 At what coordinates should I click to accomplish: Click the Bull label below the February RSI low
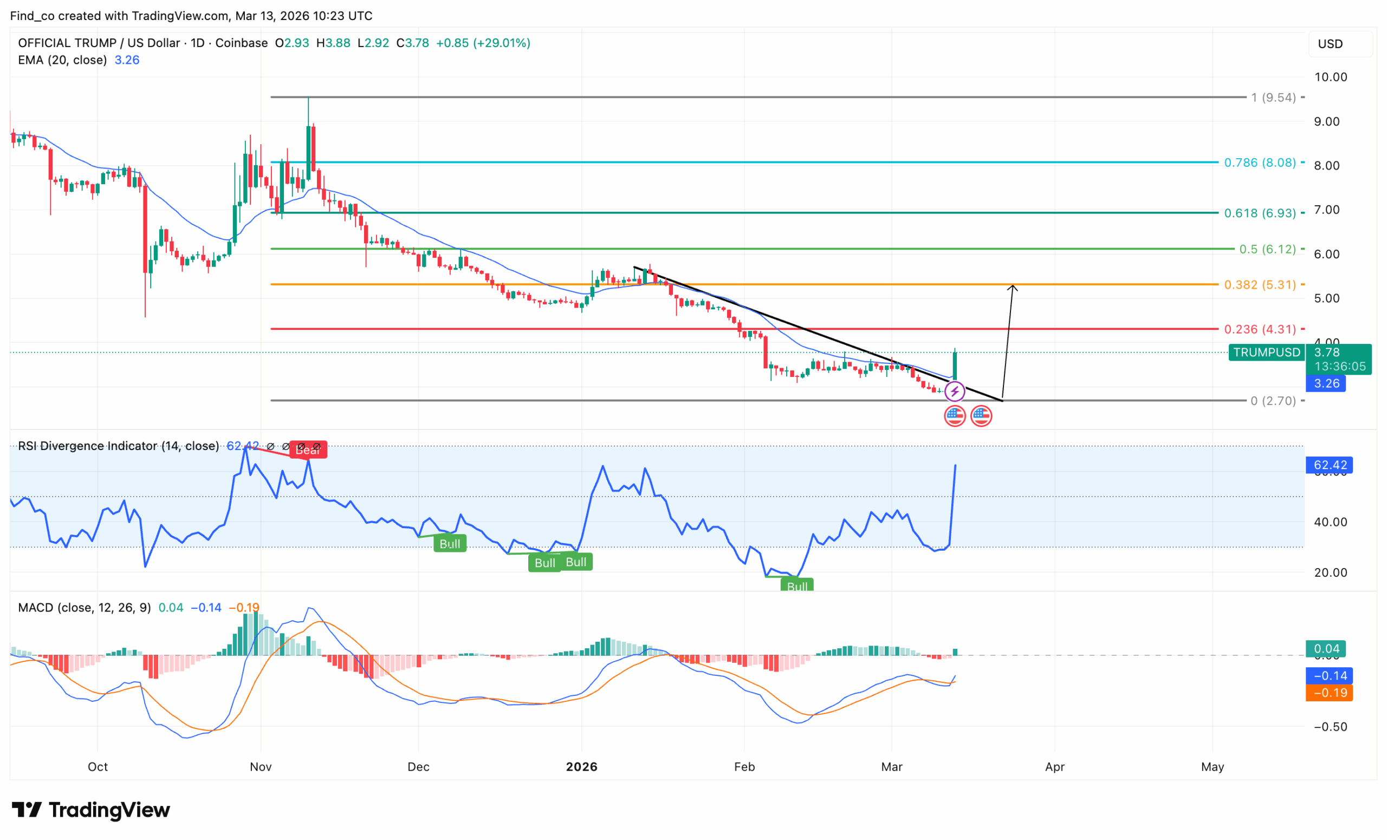[x=797, y=585]
